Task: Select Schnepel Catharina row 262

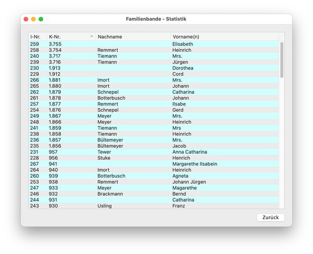Action: tap(154, 92)
